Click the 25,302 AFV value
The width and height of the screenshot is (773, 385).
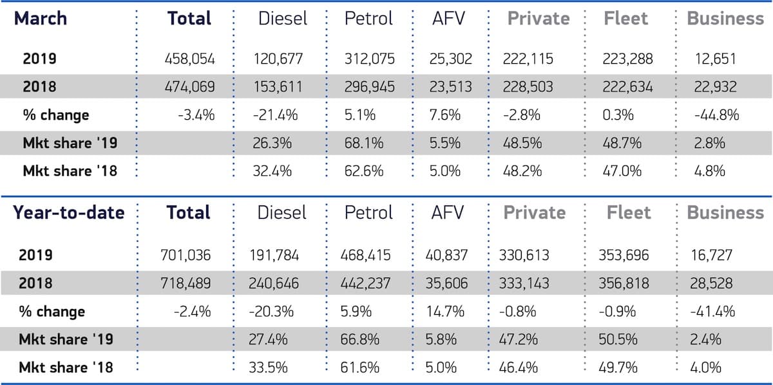point(450,59)
